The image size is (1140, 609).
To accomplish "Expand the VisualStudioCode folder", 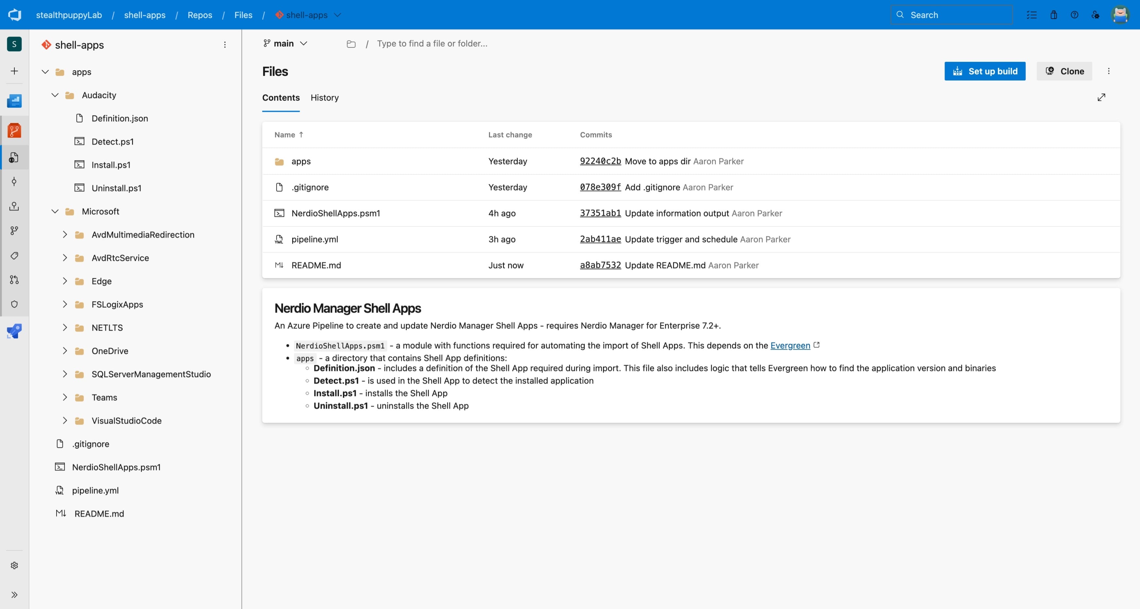I will point(65,421).
